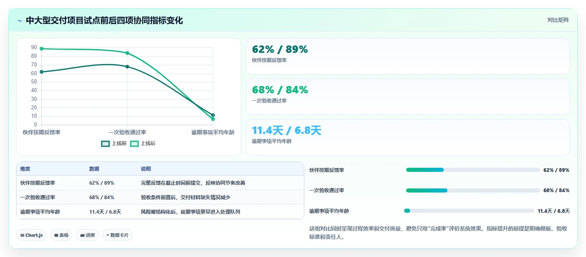
Task: Select the 11.4天 / 6.8天 data card value
Action: [x=287, y=131]
